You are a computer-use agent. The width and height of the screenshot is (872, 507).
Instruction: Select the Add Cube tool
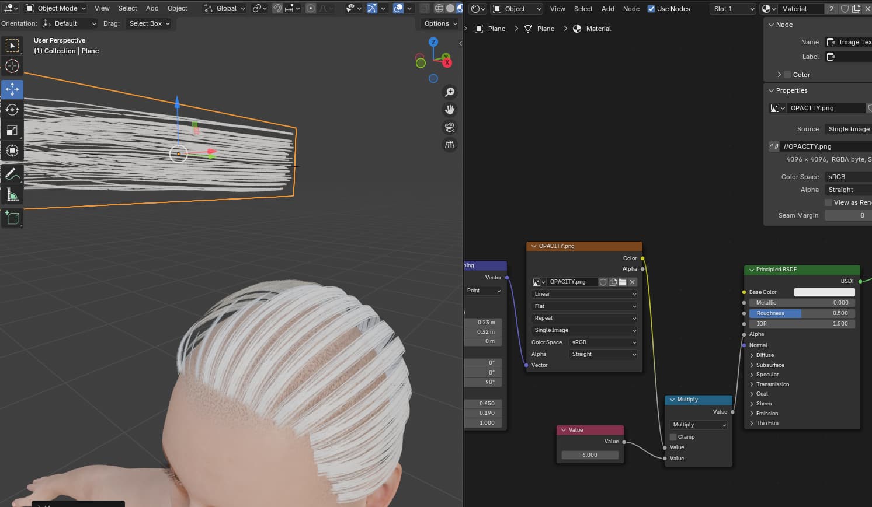click(x=12, y=218)
